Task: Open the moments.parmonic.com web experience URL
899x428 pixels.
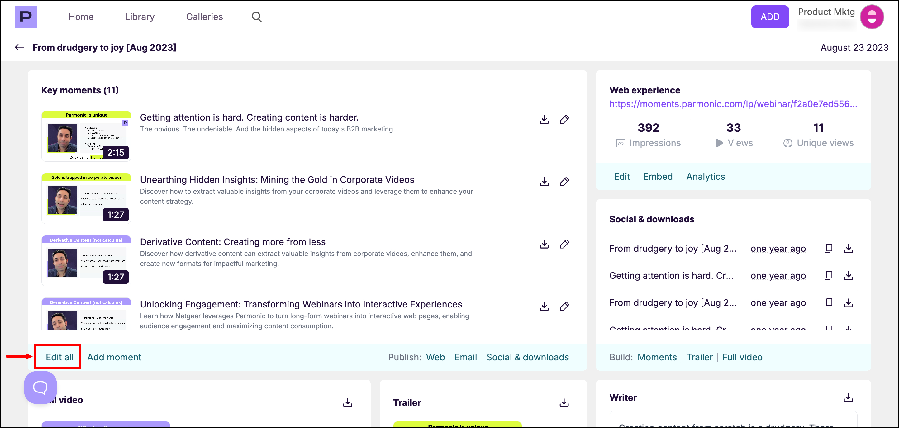Action: (x=733, y=104)
